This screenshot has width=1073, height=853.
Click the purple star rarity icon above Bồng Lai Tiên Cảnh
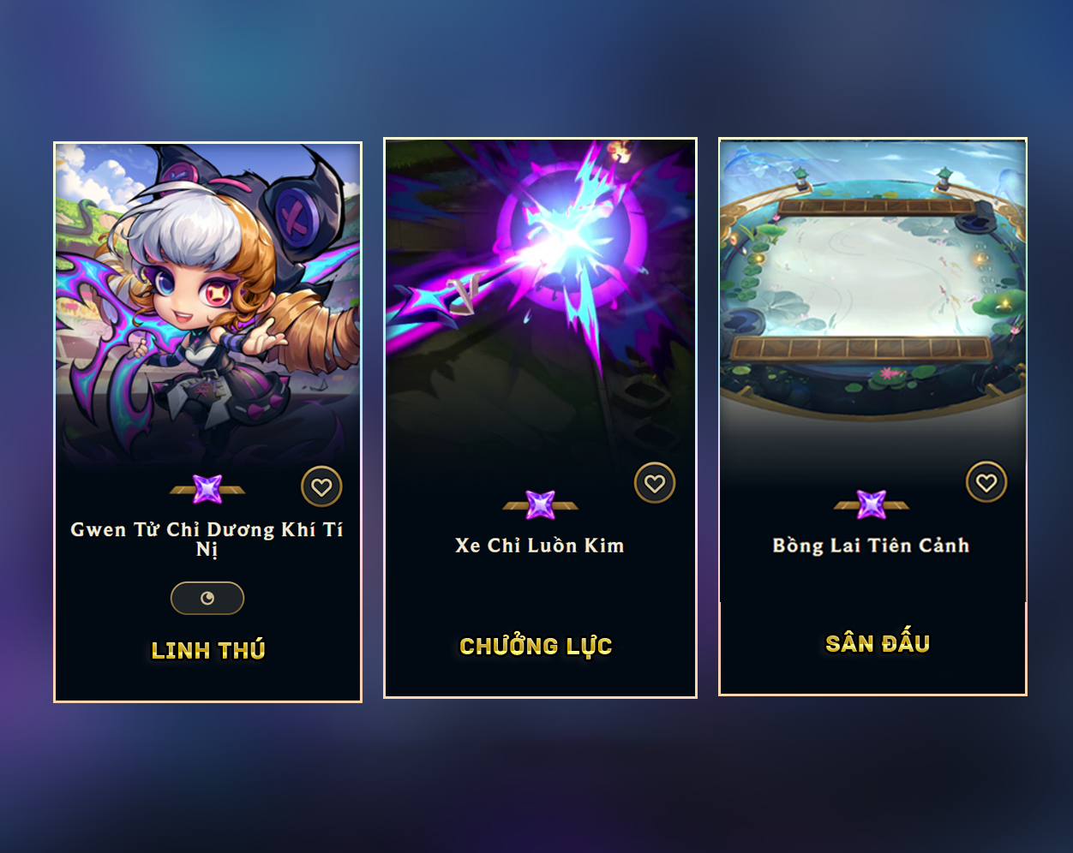coord(872,504)
